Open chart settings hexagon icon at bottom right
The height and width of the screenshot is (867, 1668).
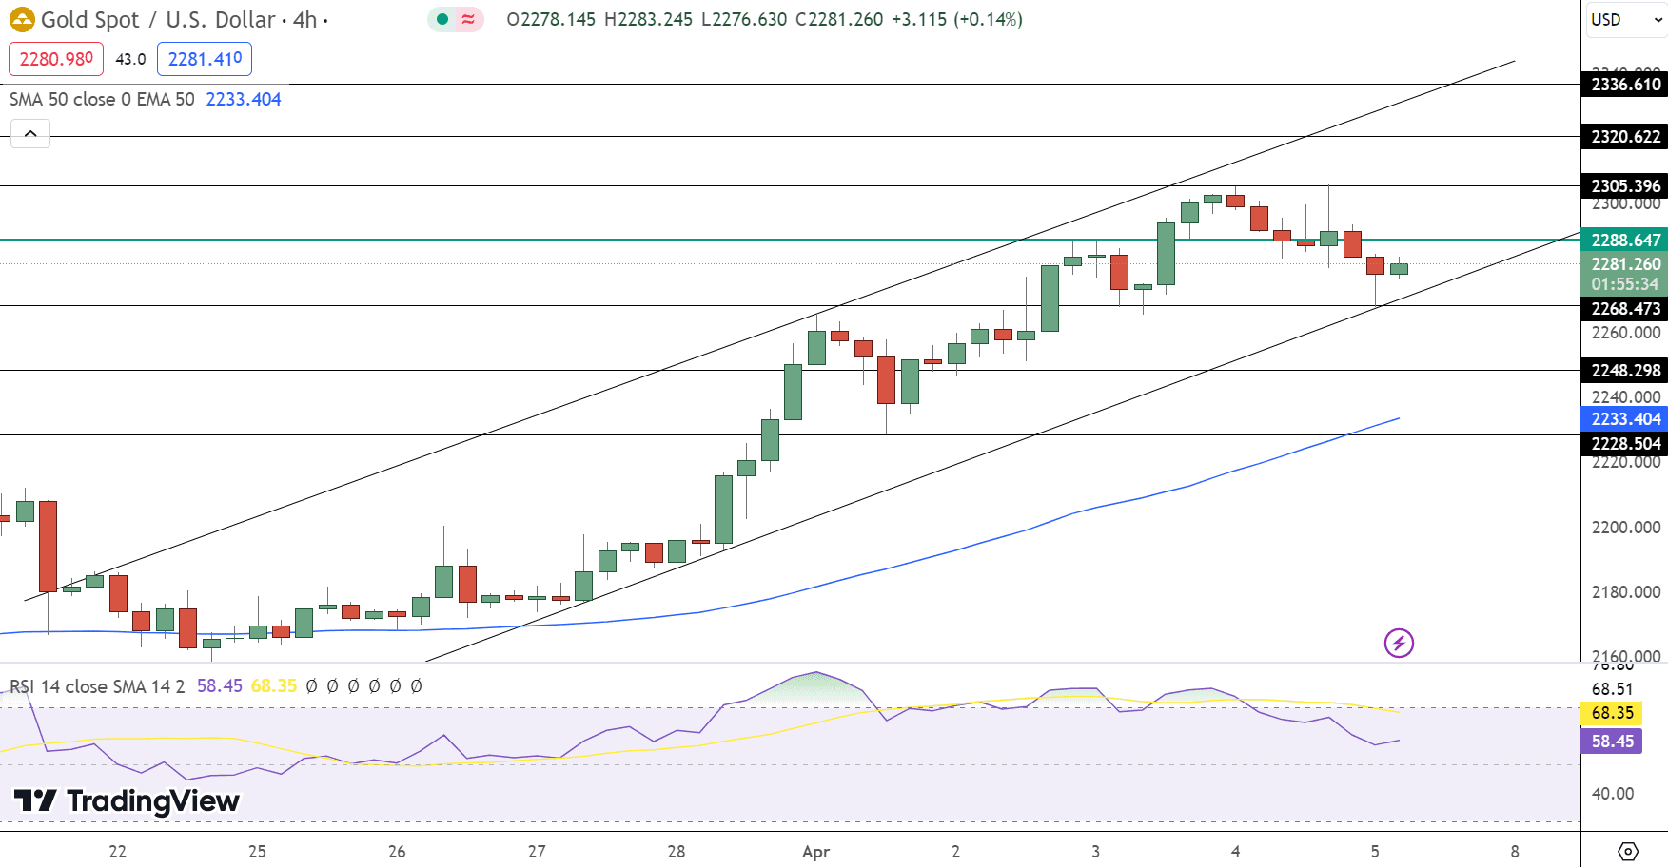(x=1628, y=851)
